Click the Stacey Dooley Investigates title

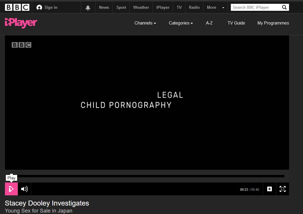[x=47, y=203]
